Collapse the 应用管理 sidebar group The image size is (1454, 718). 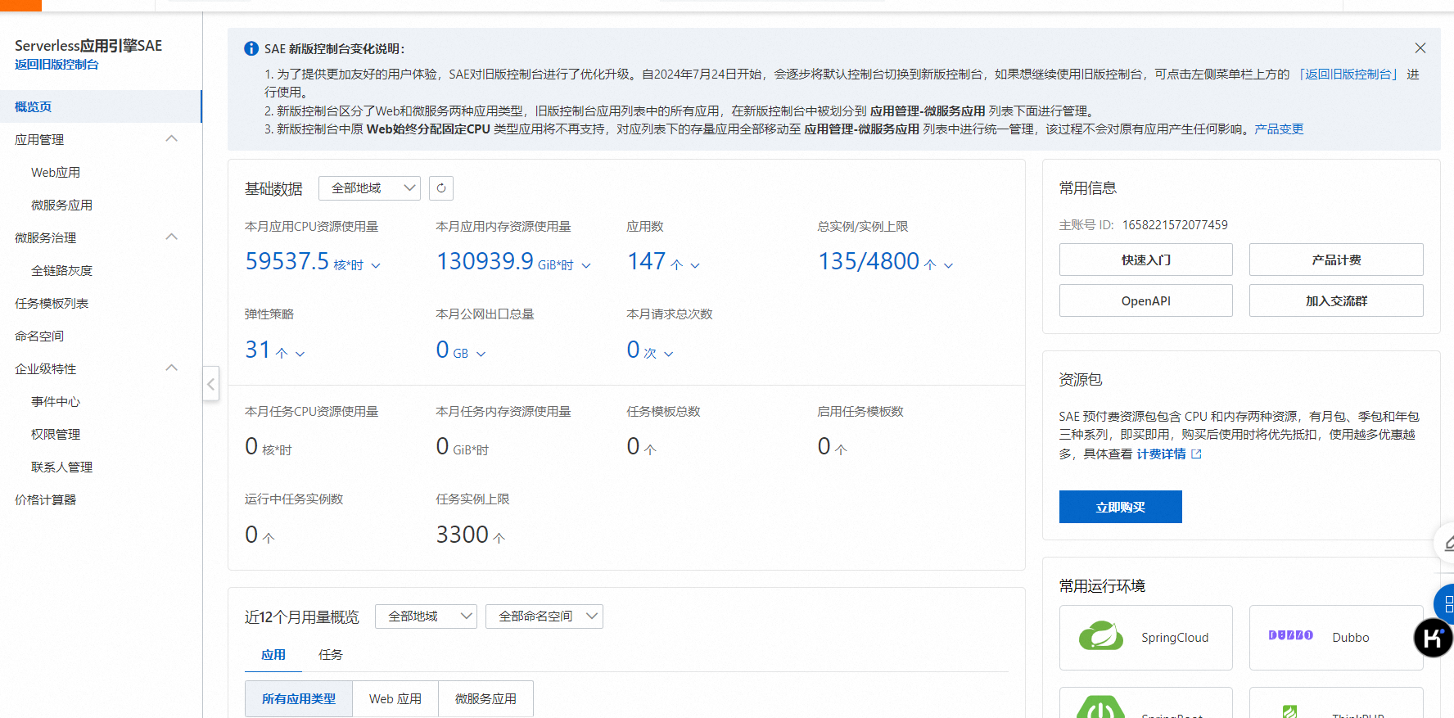[172, 139]
